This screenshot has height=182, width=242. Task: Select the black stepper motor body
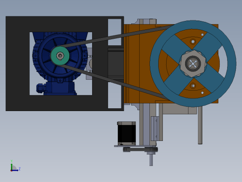tap(127, 133)
